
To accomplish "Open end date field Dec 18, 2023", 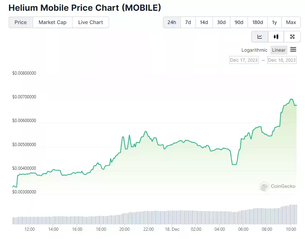I will (x=282, y=60).
